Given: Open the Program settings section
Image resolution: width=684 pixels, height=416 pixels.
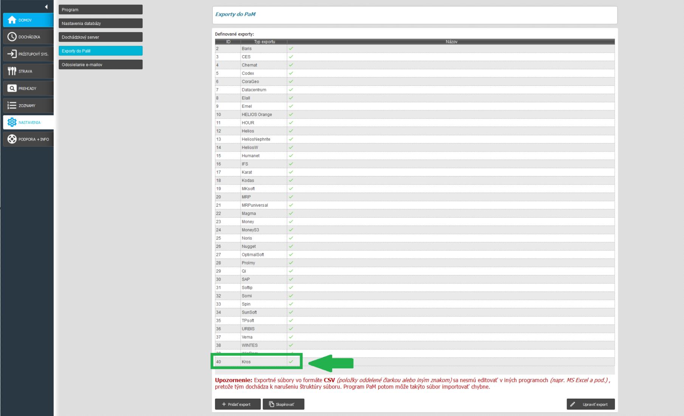Looking at the screenshot, I should 101,10.
